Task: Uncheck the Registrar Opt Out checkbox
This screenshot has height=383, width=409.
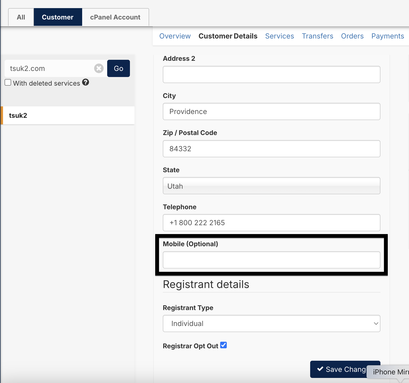Action: (x=223, y=345)
